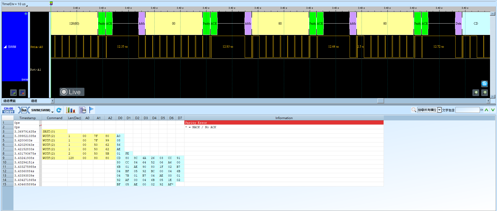Click the horizontal waveform scrollbar thumb

pyautogui.click(x=381, y=101)
